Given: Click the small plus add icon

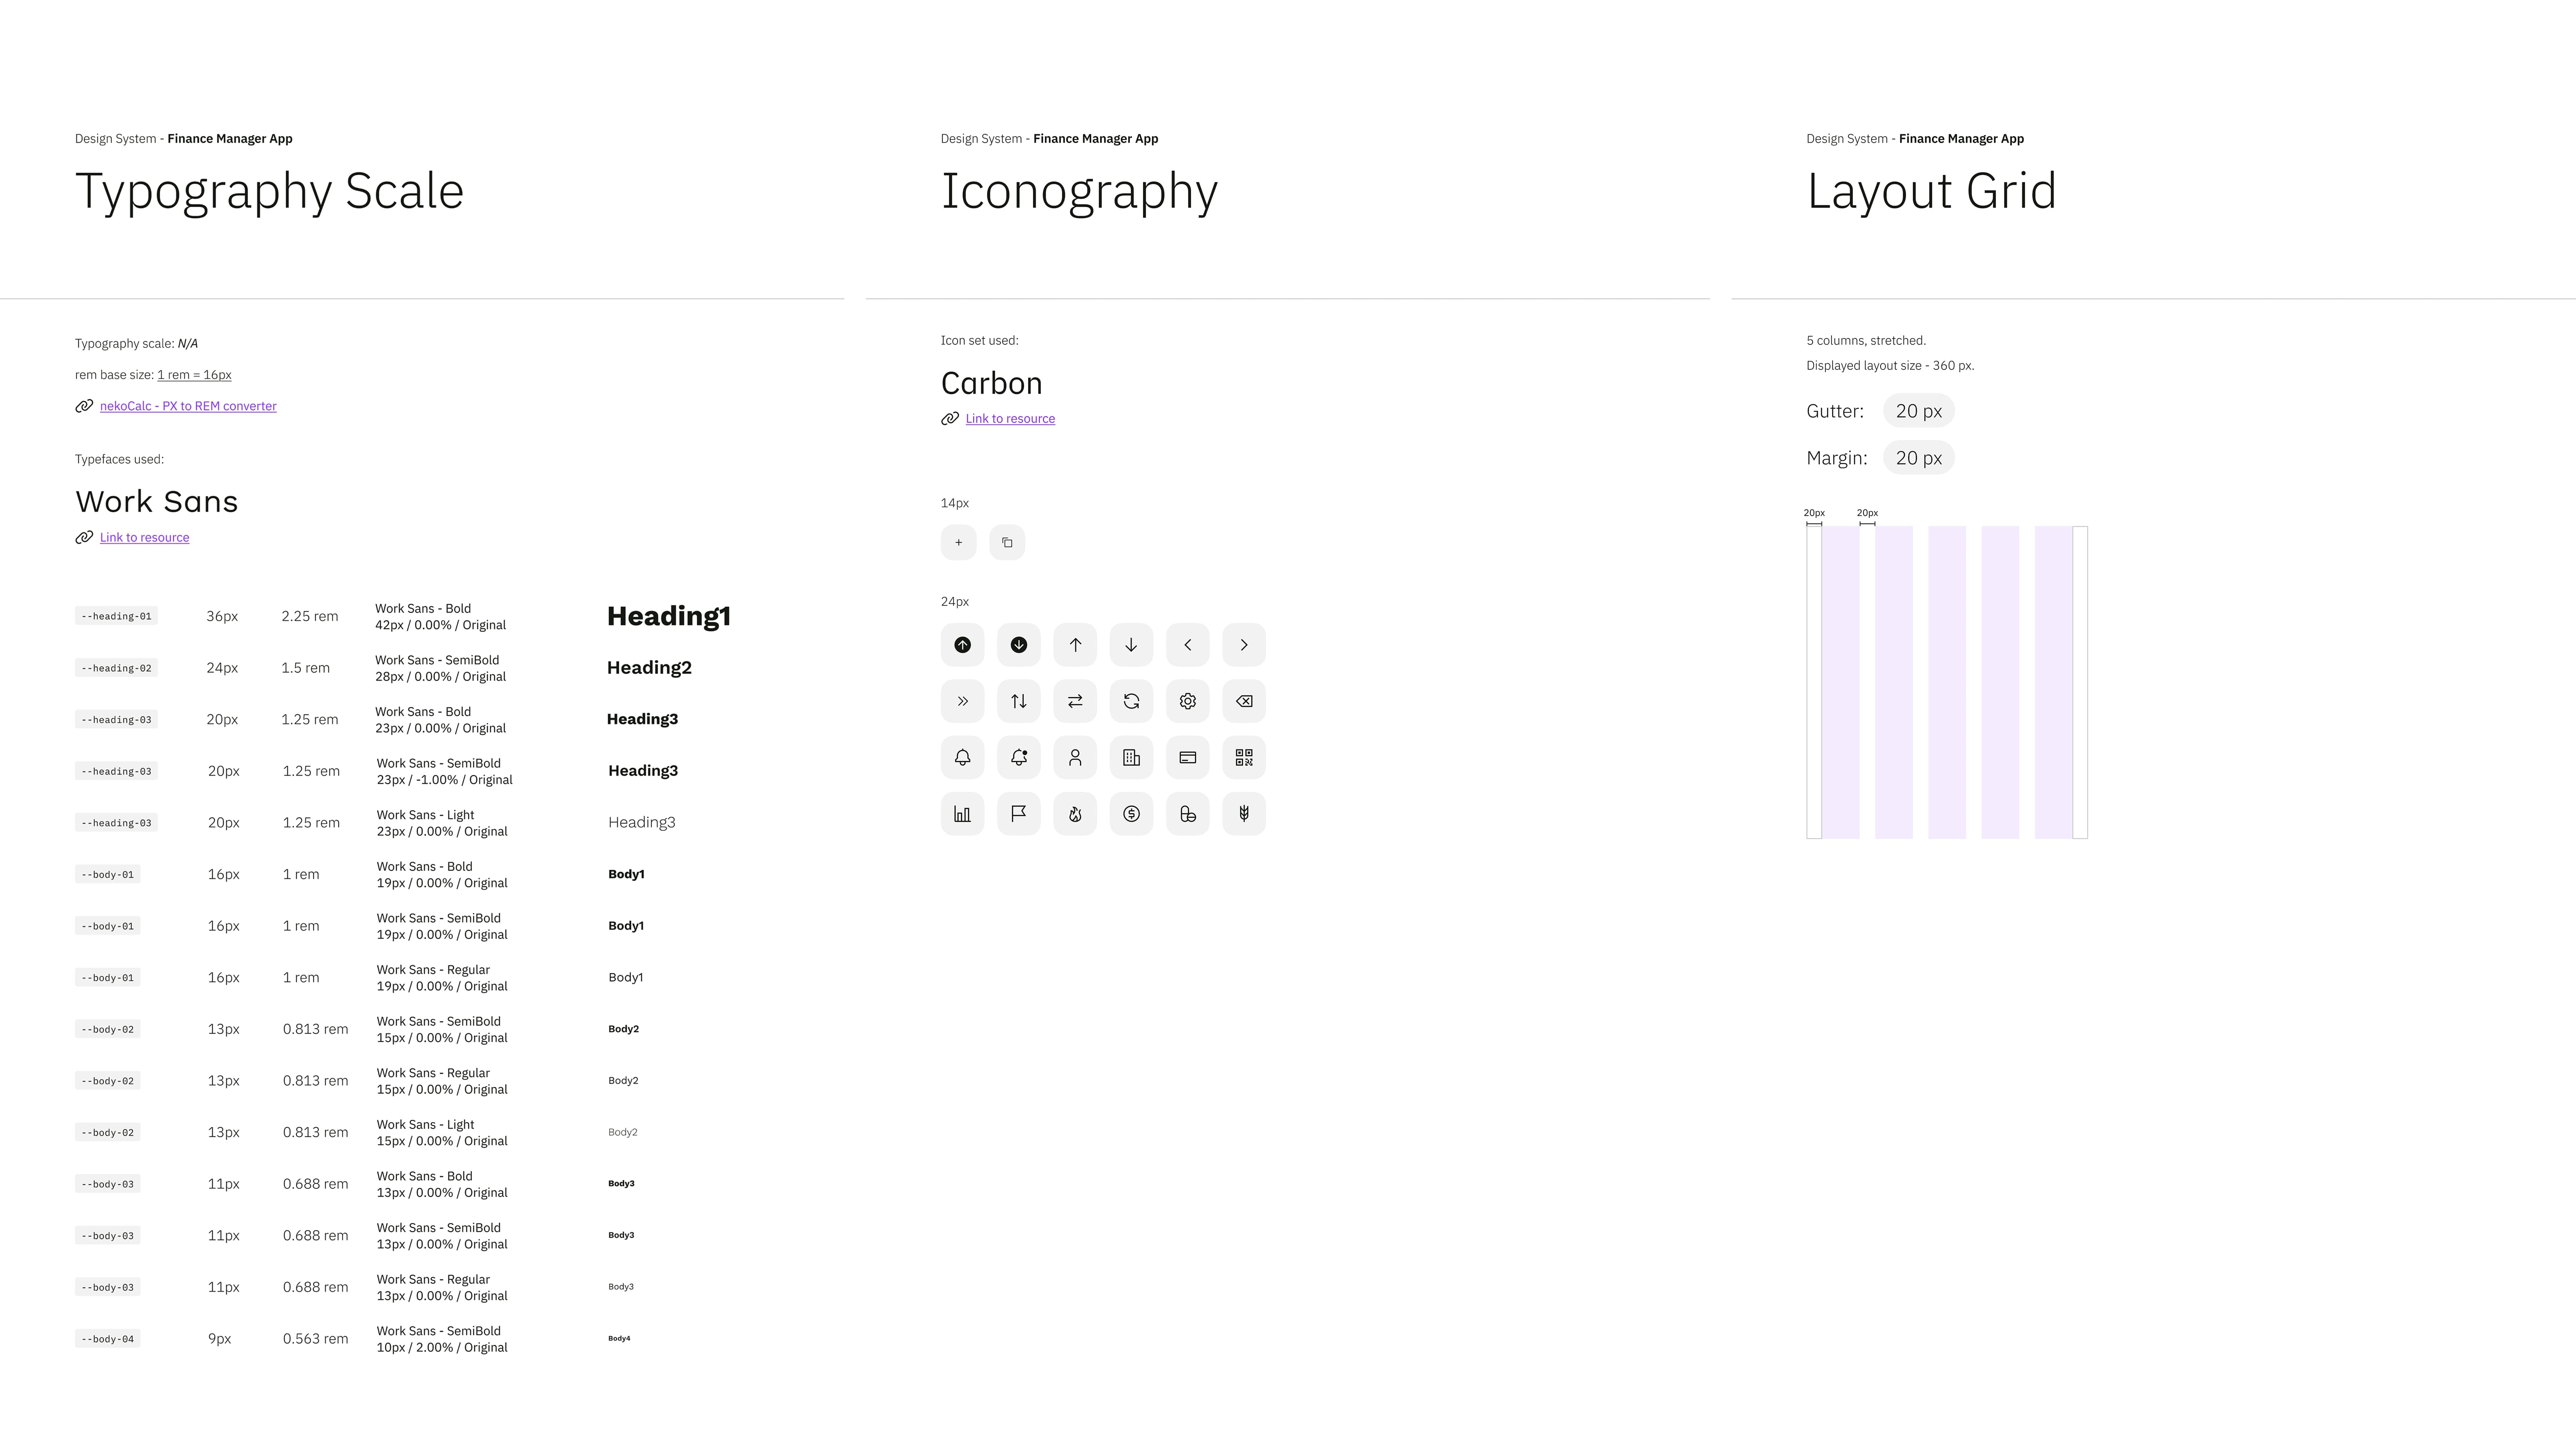Looking at the screenshot, I should pos(958,543).
